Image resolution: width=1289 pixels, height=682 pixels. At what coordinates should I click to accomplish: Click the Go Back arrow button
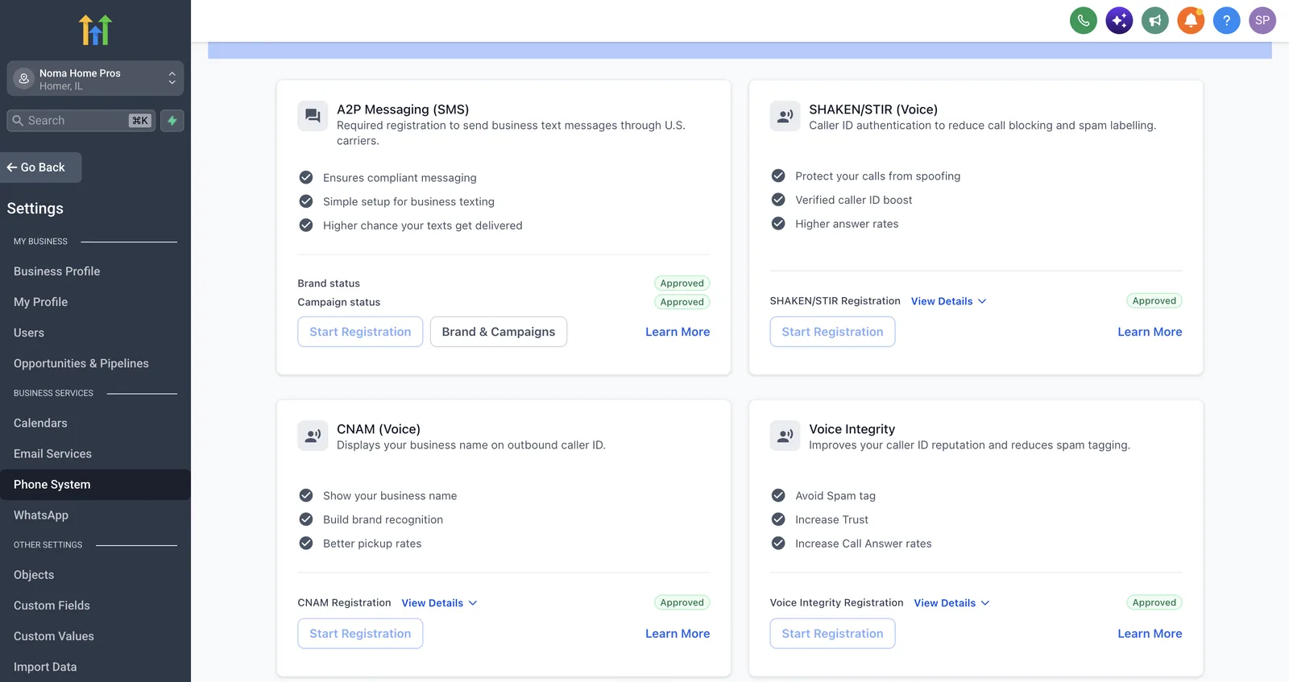(40, 167)
